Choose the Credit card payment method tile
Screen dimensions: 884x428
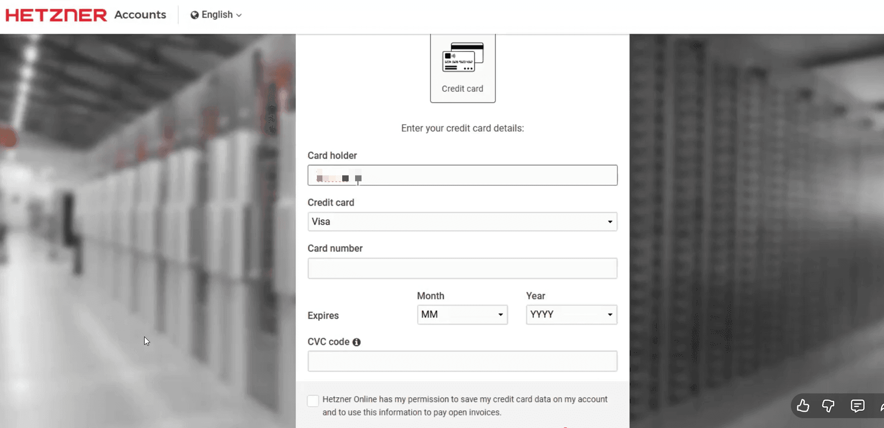click(463, 68)
